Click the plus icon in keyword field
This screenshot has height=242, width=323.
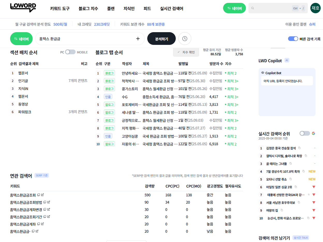pyautogui.click(x=138, y=39)
